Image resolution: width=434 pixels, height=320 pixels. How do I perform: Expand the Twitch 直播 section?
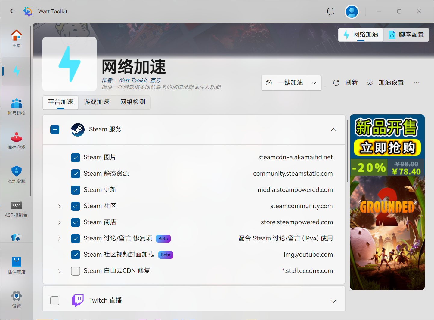[333, 301]
